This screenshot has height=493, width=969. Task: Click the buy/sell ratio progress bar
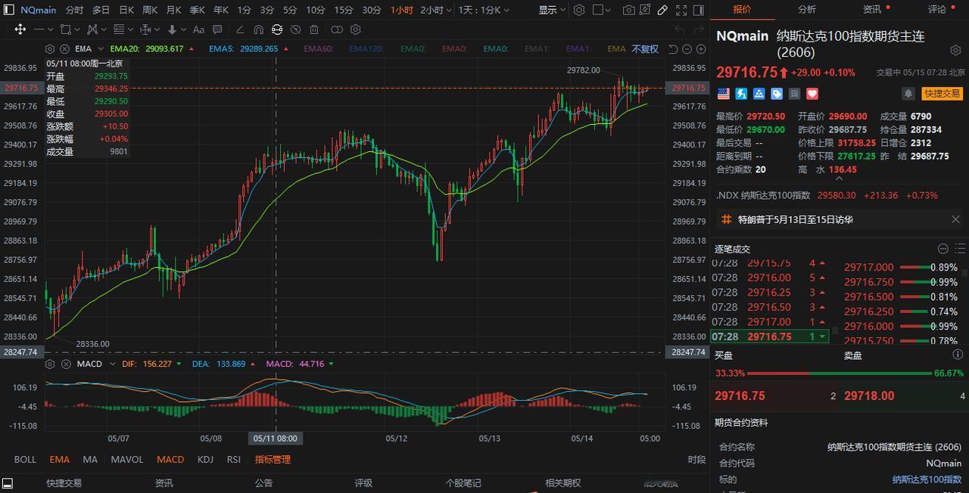pos(840,374)
